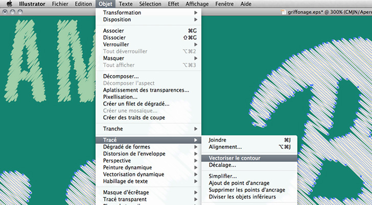Expand the Tracé transparent submenu
This screenshot has width=372, height=205.
[x=149, y=199]
